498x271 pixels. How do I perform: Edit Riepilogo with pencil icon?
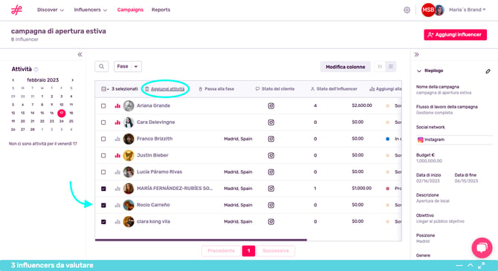pyautogui.click(x=488, y=71)
